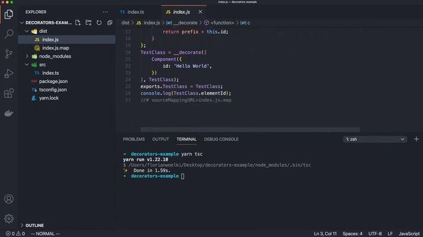This screenshot has width=423, height=237.
Task: Open the Extensions view
Action: [x=9, y=93]
